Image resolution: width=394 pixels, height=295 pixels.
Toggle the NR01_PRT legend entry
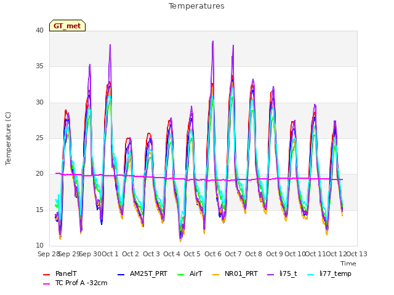click(x=235, y=273)
